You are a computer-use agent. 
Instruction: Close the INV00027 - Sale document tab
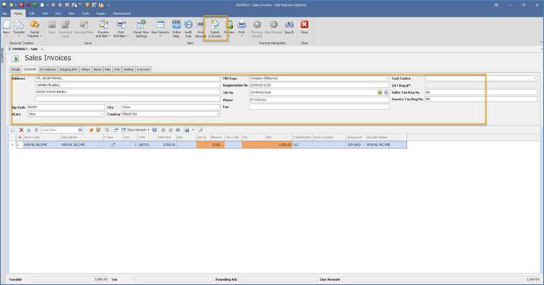[42, 49]
